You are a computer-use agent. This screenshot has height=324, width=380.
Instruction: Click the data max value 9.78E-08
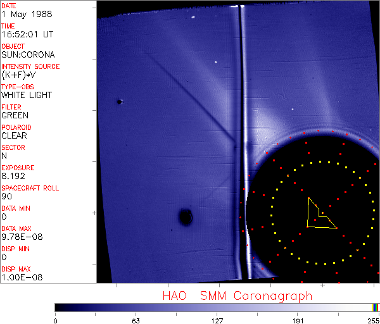[x=19, y=237]
